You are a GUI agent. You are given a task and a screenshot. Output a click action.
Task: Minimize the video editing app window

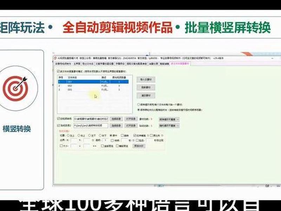pos(272,58)
